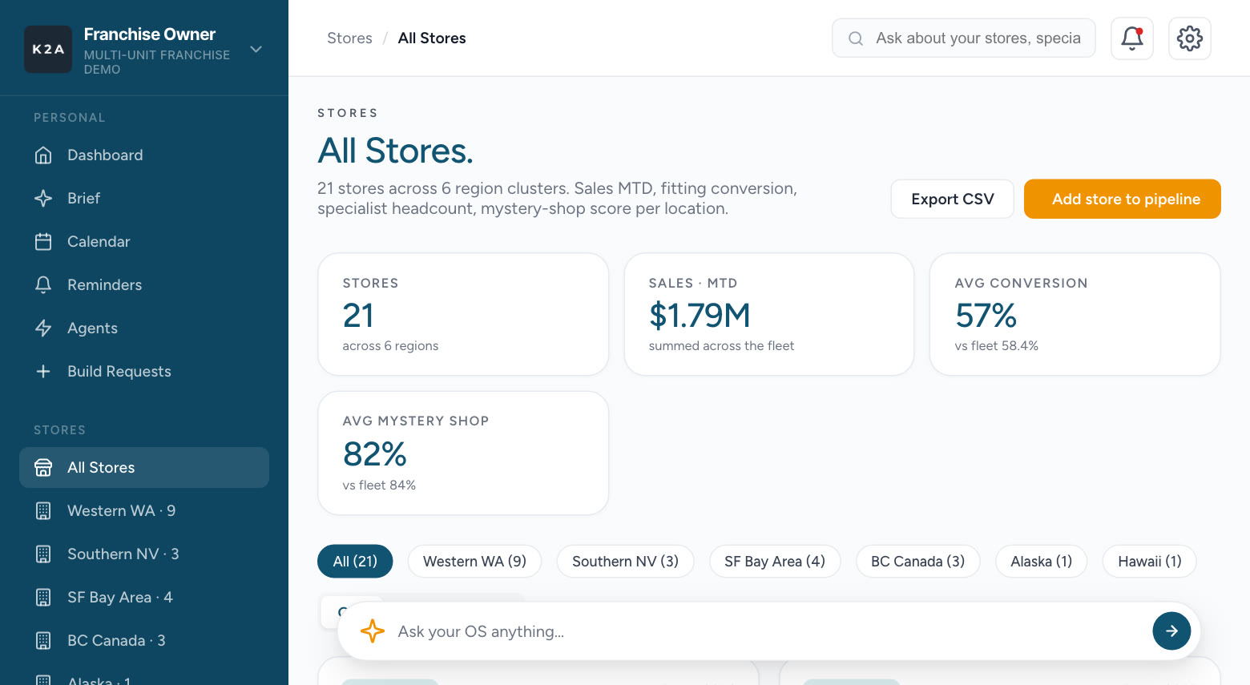1250x685 pixels.
Task: Click the Western WA building icon
Action: (43, 511)
